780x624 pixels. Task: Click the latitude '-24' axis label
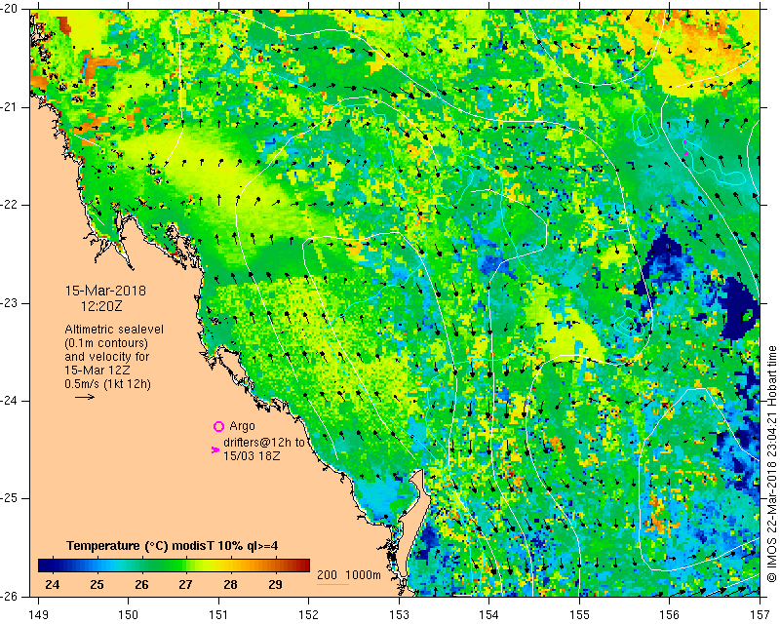coord(10,401)
